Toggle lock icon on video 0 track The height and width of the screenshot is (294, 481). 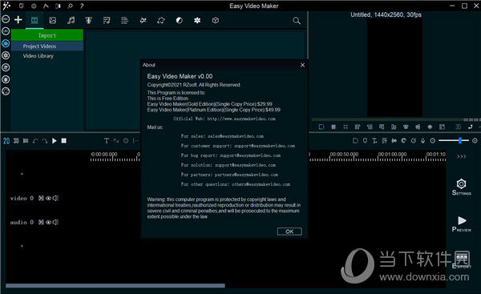(42, 199)
